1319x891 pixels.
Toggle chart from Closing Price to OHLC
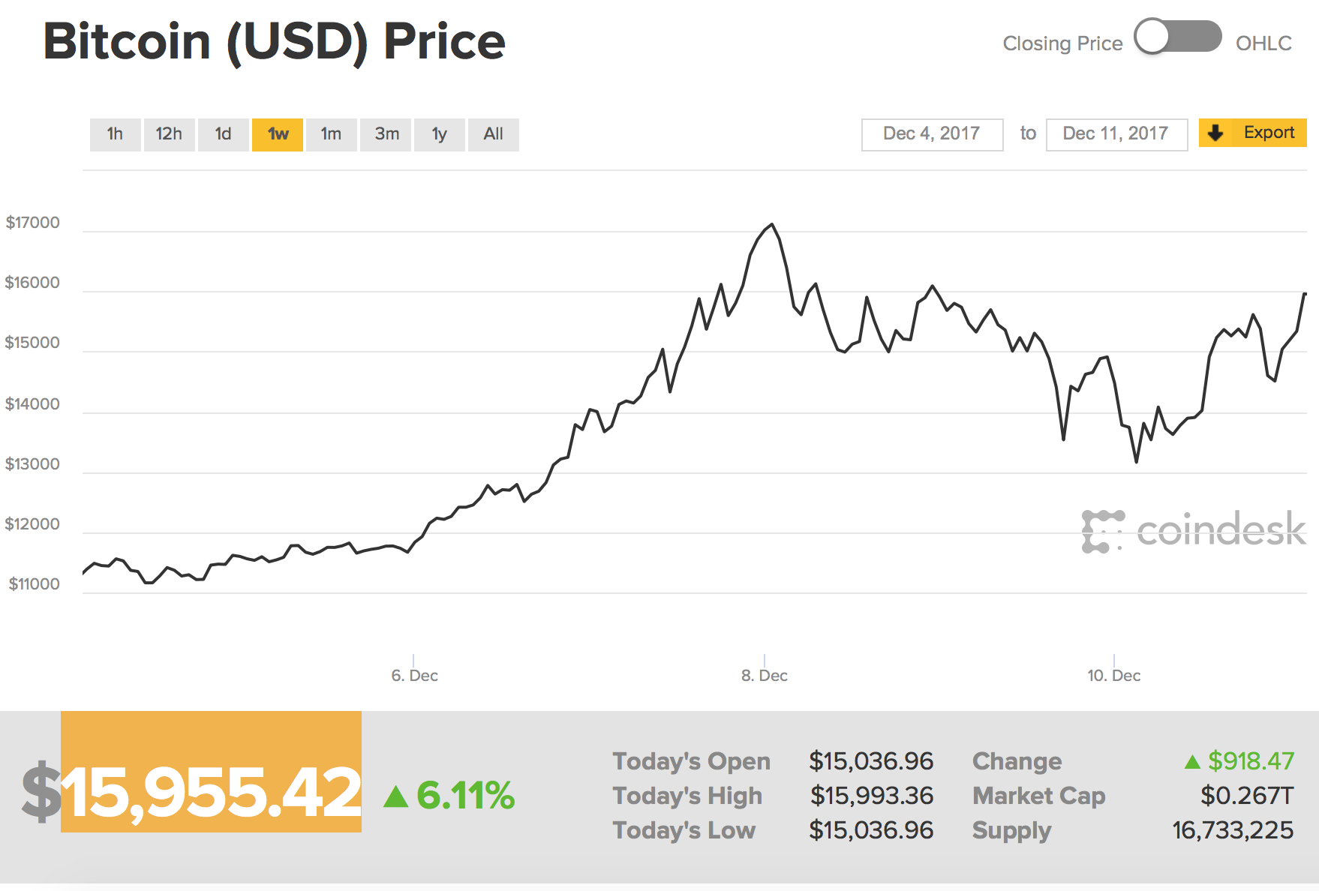pyautogui.click(x=1179, y=34)
